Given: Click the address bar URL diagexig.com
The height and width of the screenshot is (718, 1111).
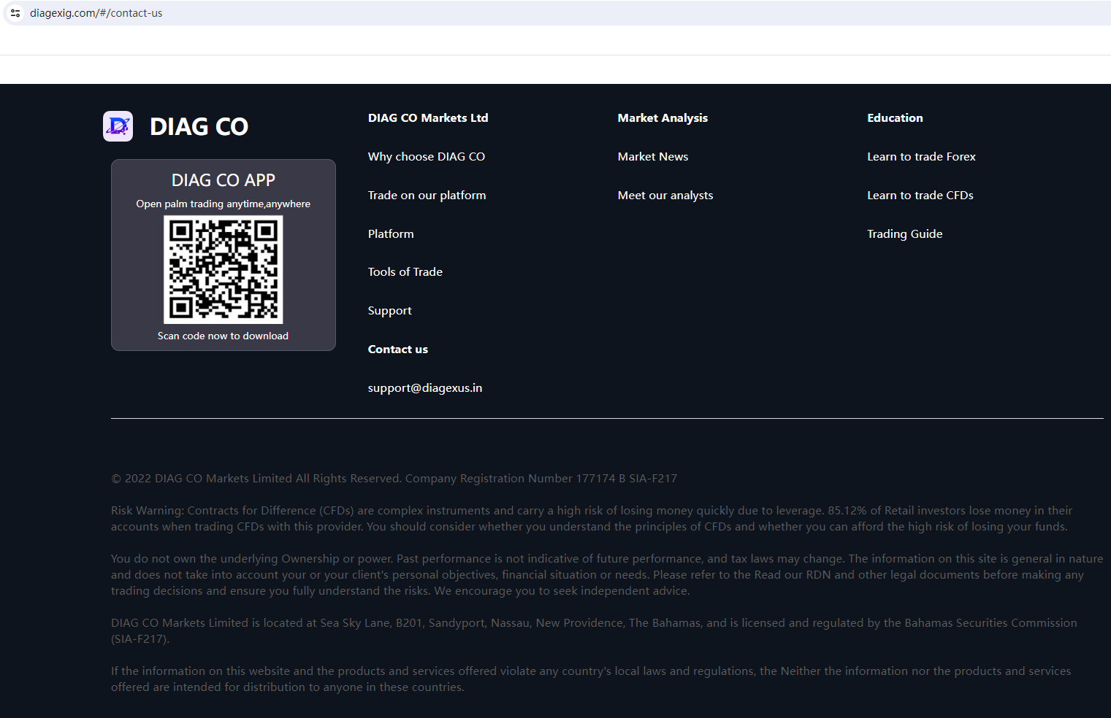Looking at the screenshot, I should click(96, 13).
